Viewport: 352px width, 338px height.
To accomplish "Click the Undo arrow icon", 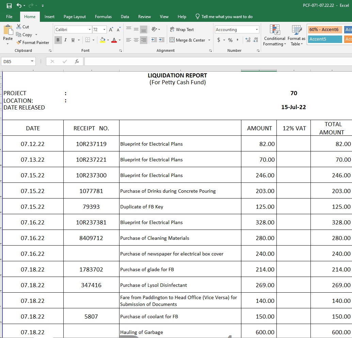I will [x=19, y=6].
